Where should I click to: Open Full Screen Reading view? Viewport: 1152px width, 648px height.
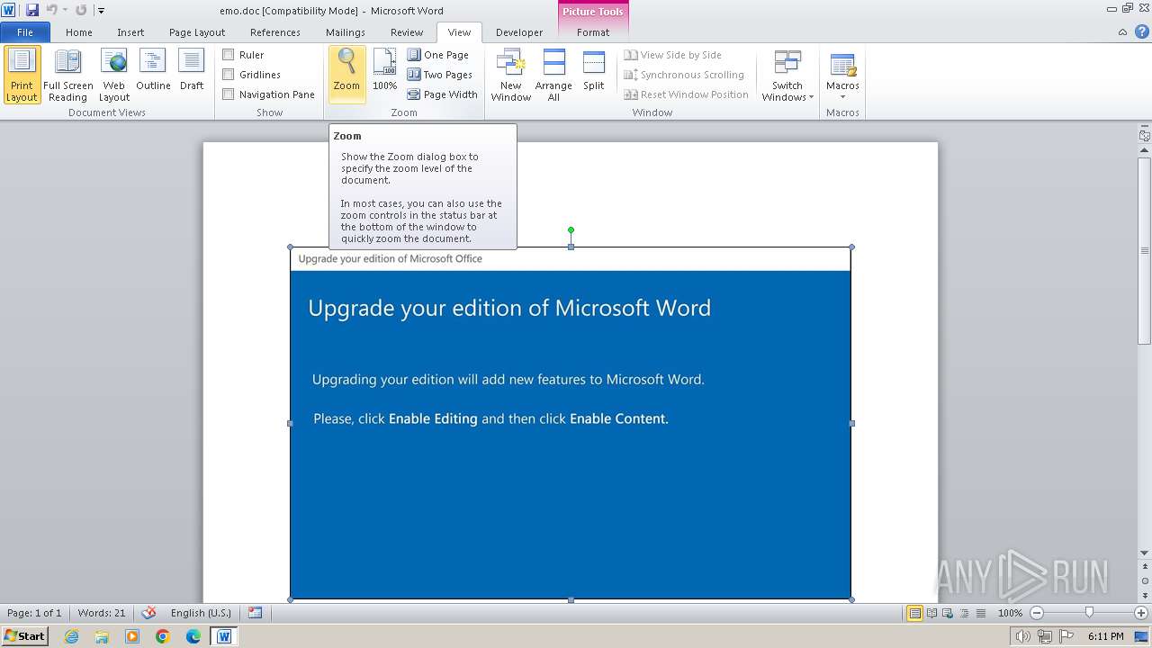pos(68,76)
